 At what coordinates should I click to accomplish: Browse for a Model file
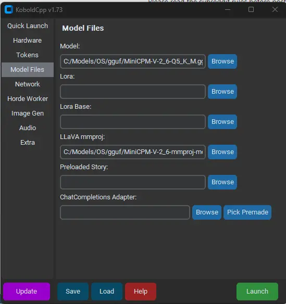pos(222,61)
